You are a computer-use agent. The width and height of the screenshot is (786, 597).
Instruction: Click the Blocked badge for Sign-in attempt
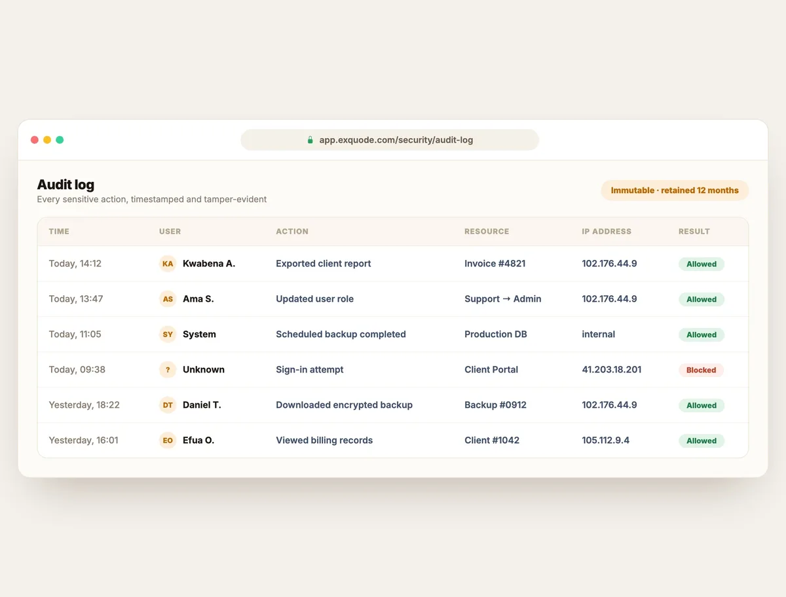coord(701,371)
